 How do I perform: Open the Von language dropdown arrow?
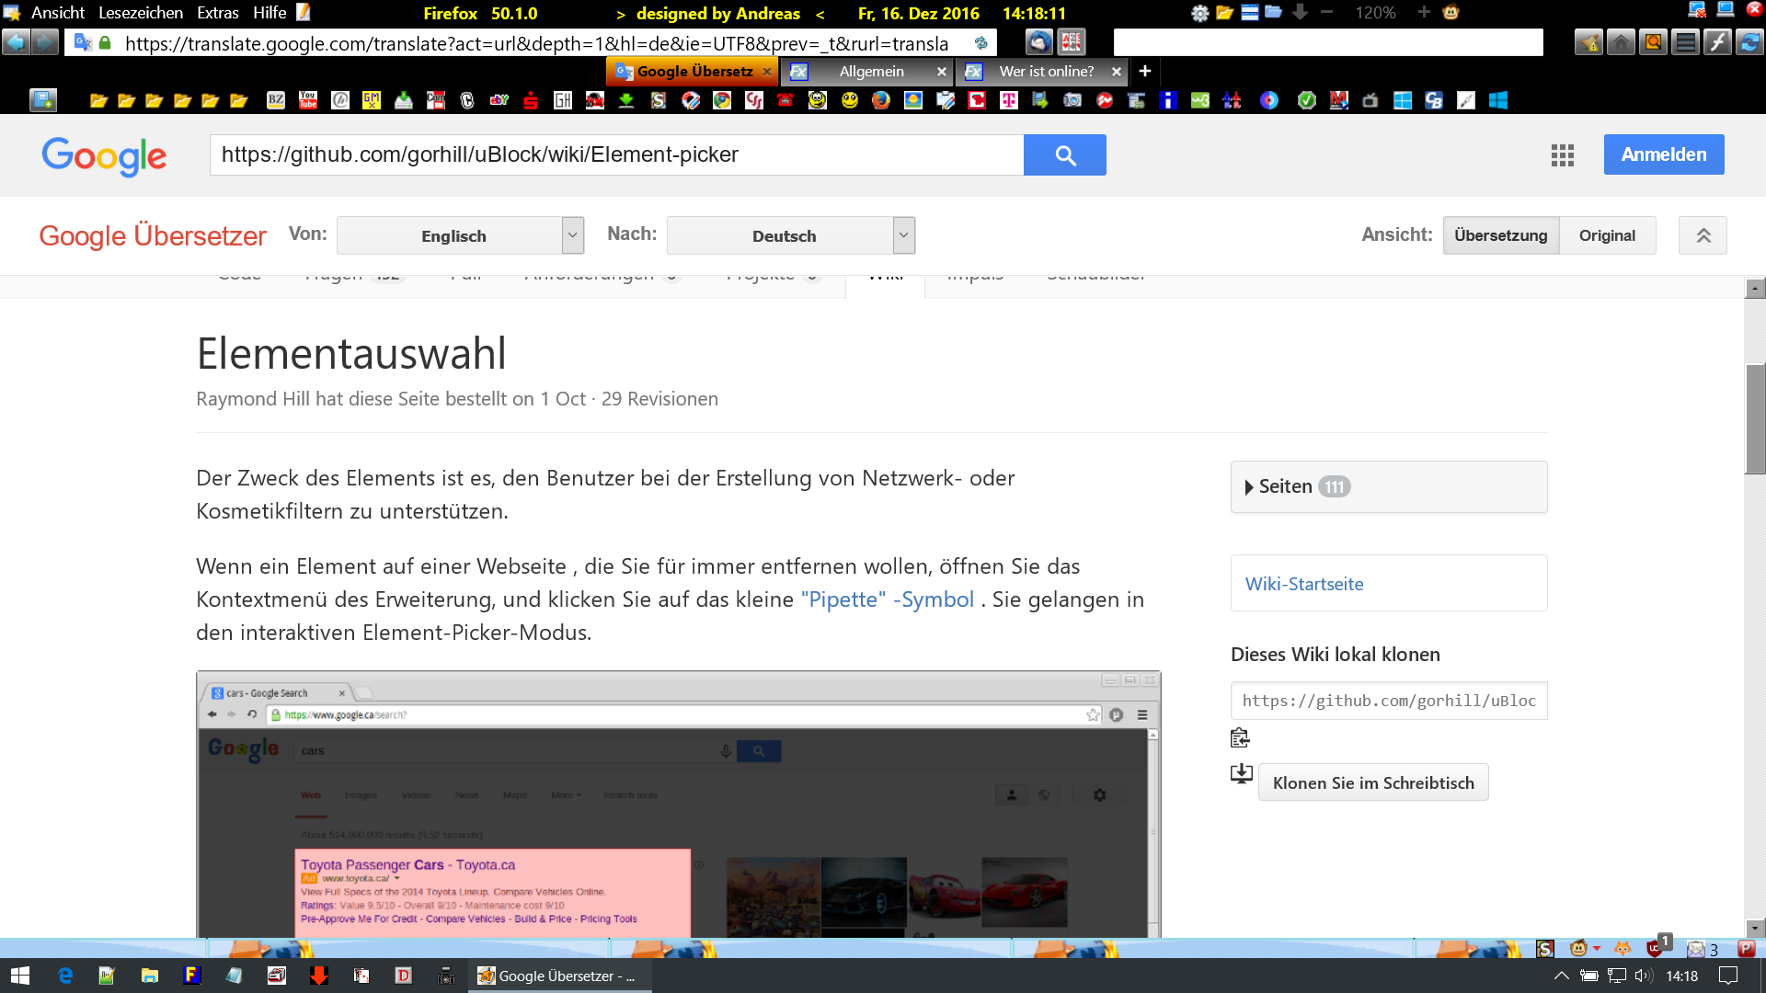[x=573, y=235]
